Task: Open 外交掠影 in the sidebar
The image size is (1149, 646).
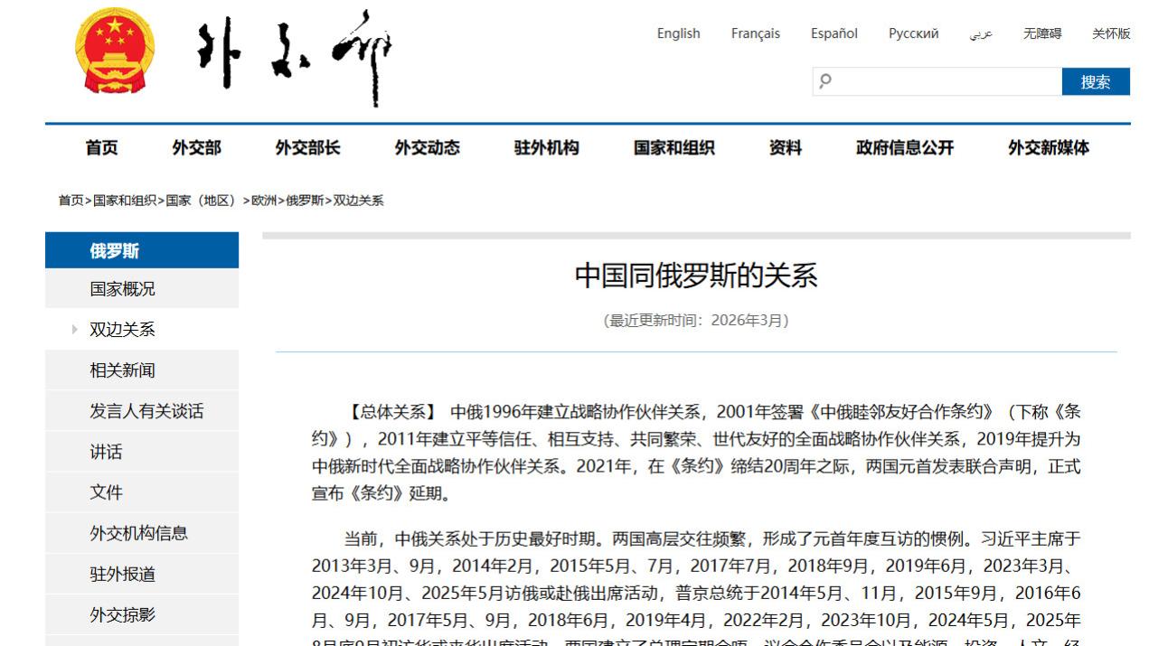Action: point(142,614)
